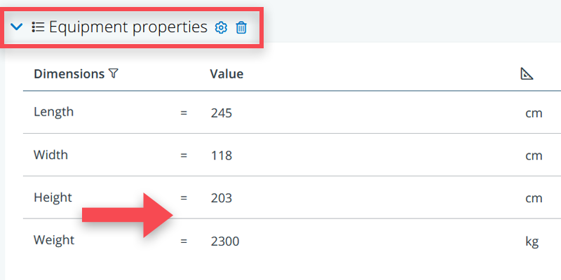Select the Width row label

pyautogui.click(x=51, y=155)
